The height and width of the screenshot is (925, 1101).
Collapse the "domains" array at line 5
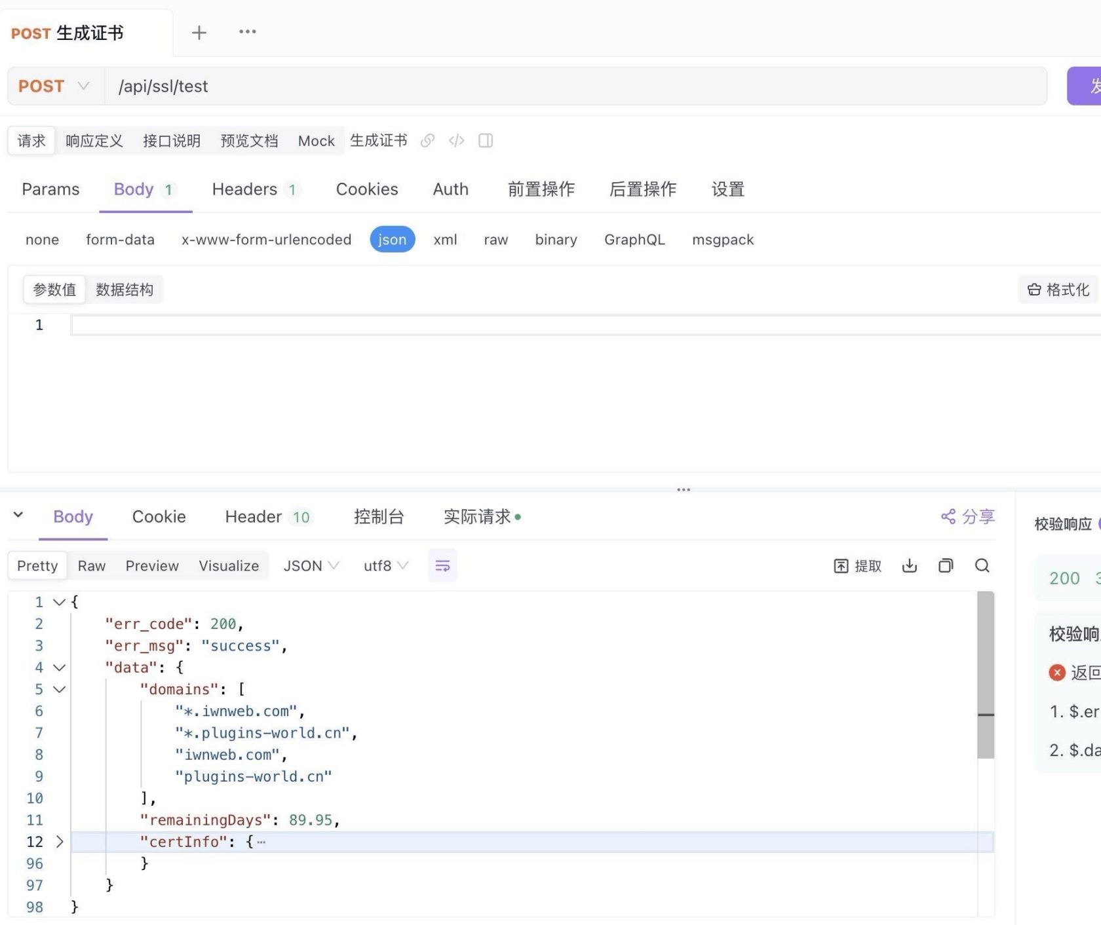(x=59, y=689)
